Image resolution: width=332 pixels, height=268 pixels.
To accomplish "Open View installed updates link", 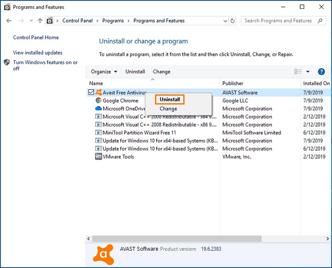I will pyautogui.click(x=38, y=53).
